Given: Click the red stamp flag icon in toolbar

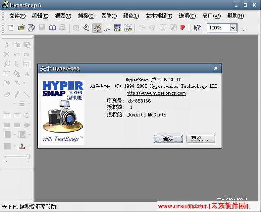Looking at the screenshot, I should coord(183,27).
